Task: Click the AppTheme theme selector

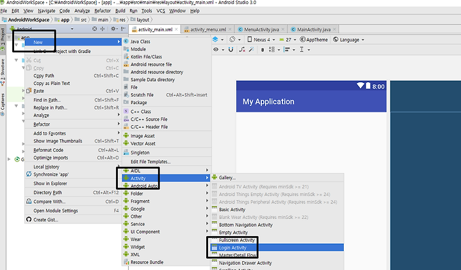Action: click(314, 40)
